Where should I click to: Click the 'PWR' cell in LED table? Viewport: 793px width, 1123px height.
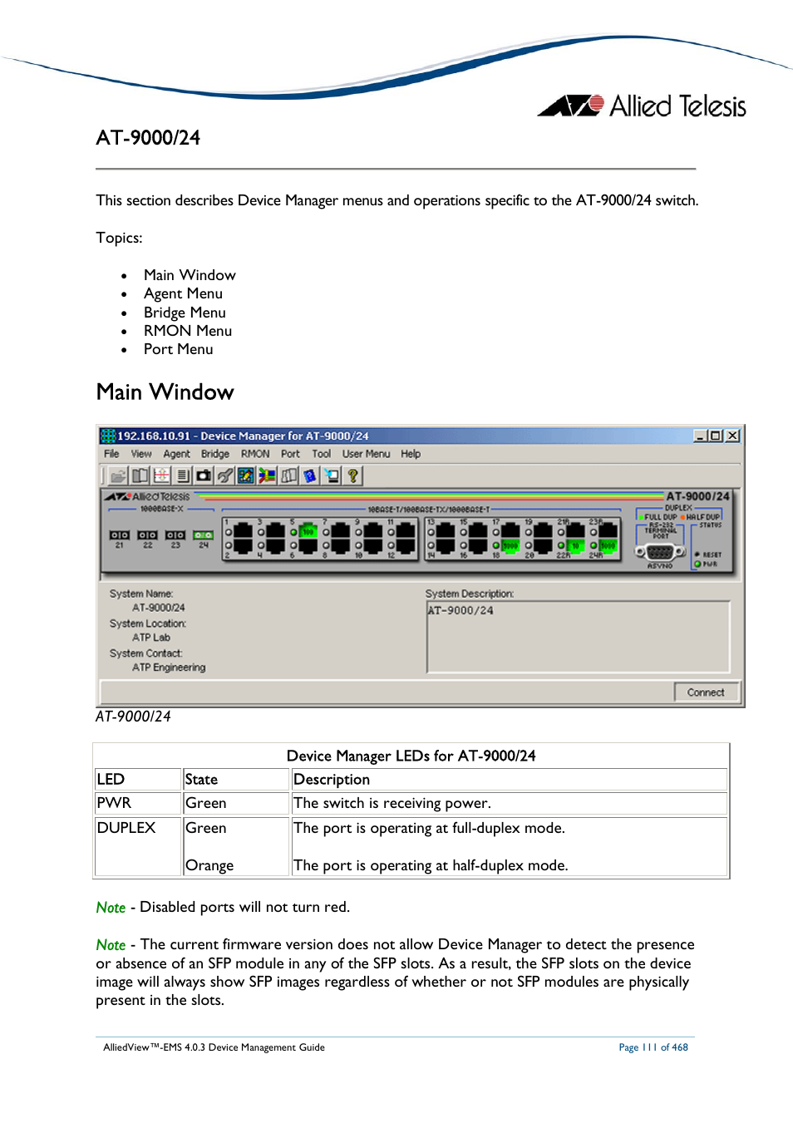click(138, 803)
